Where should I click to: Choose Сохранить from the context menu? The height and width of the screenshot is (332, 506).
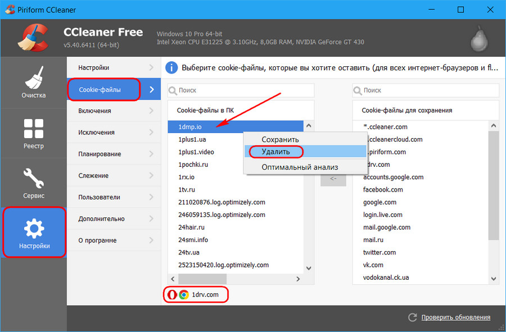280,139
